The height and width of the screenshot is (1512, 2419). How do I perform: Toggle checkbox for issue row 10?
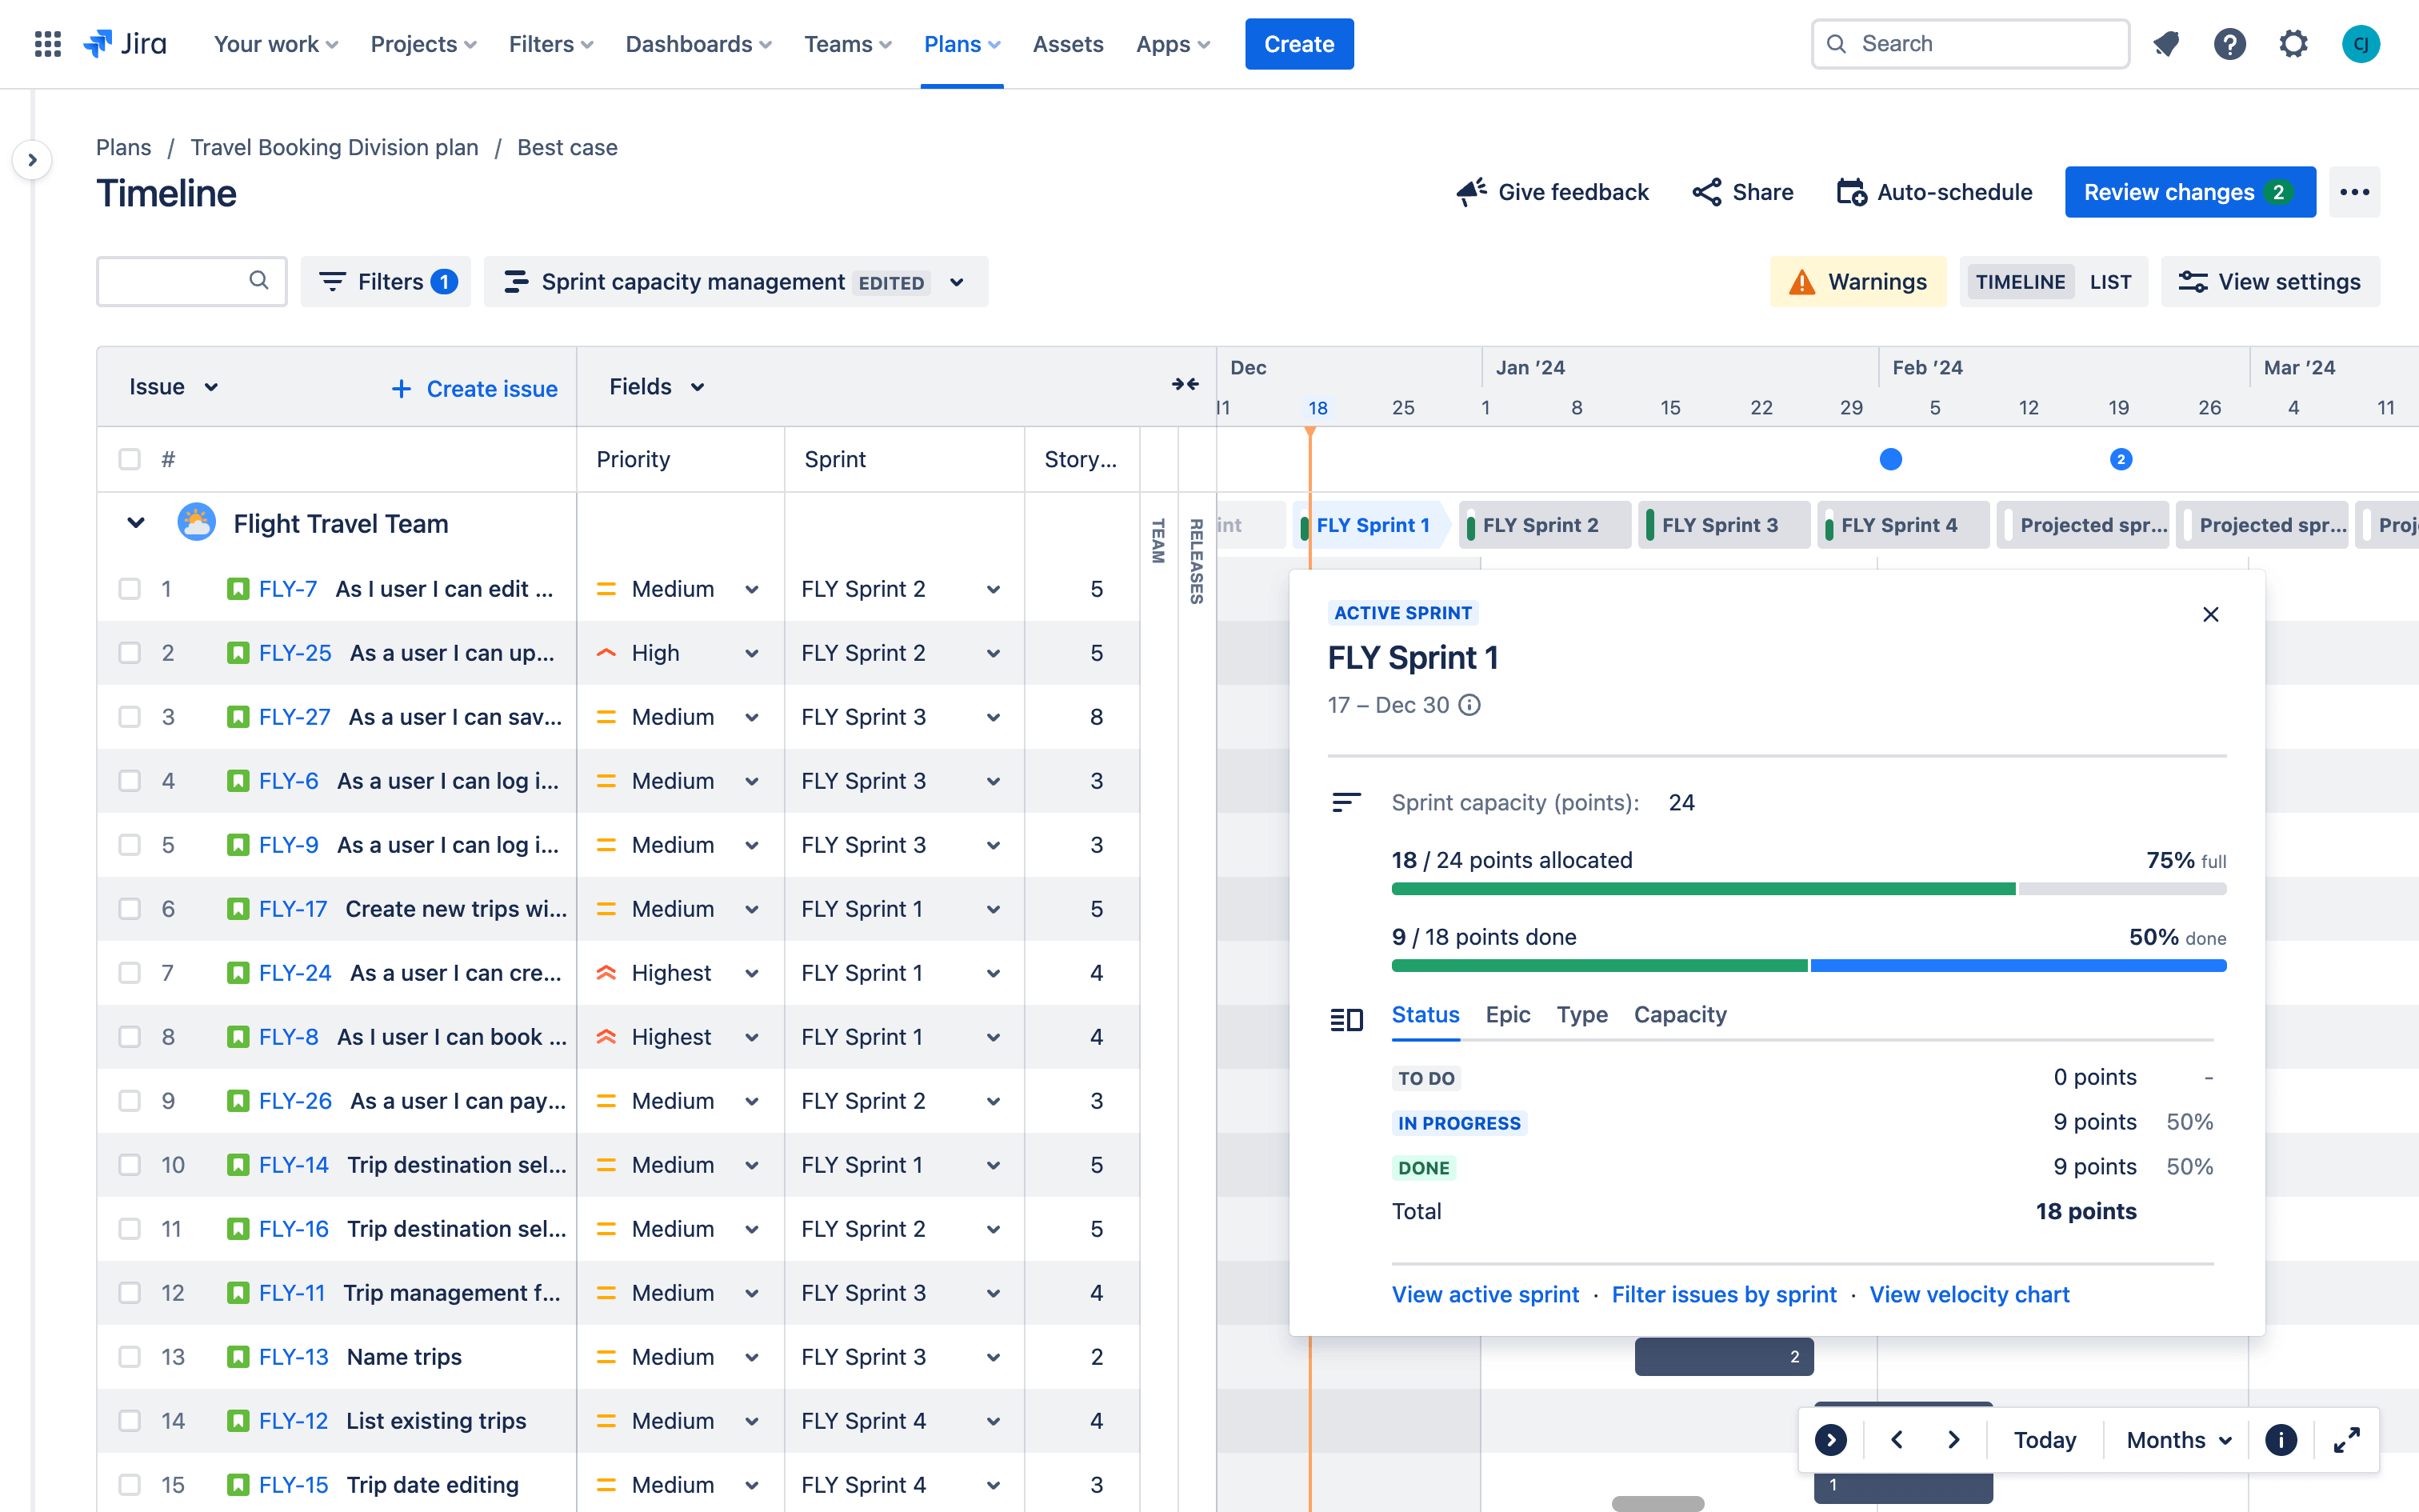click(x=129, y=1166)
